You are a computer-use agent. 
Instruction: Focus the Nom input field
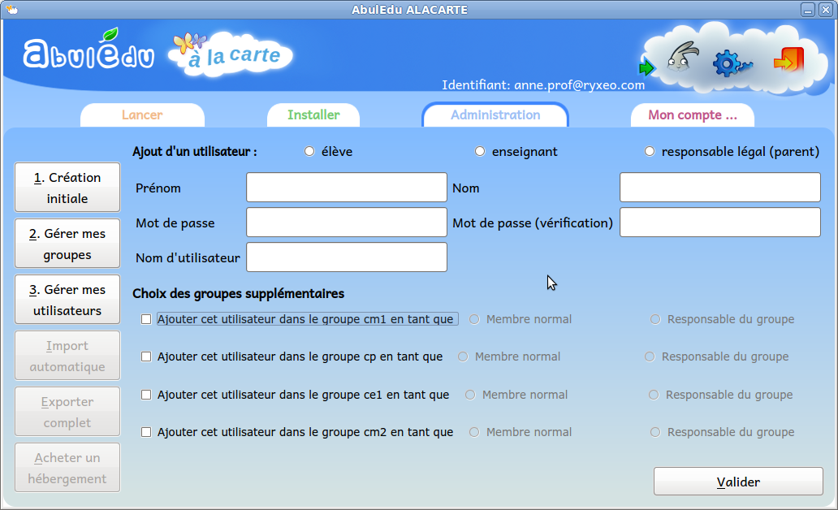click(720, 187)
